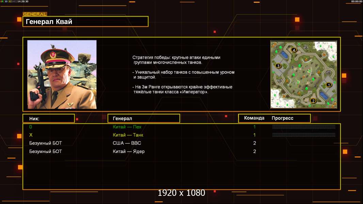Viewport: 363px width, 204px height.
Task: Click the loading progress bar of player 0
Action: [304, 127]
